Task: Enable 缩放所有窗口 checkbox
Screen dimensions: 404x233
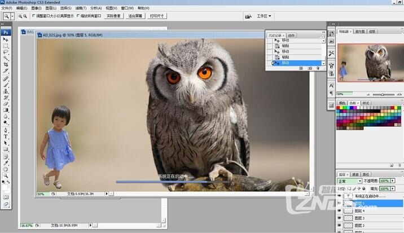Action: [78, 16]
